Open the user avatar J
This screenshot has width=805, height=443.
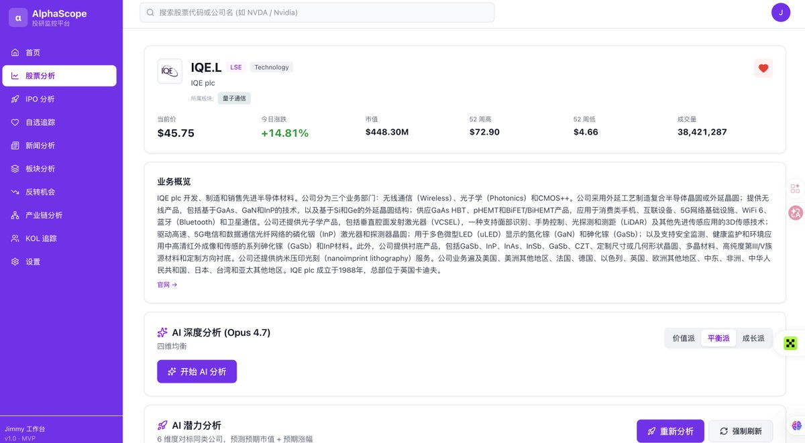[781, 13]
